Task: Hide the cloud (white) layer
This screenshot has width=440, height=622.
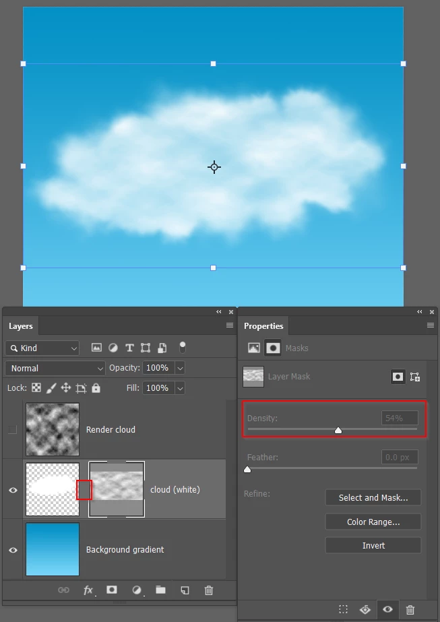Action: click(x=13, y=490)
